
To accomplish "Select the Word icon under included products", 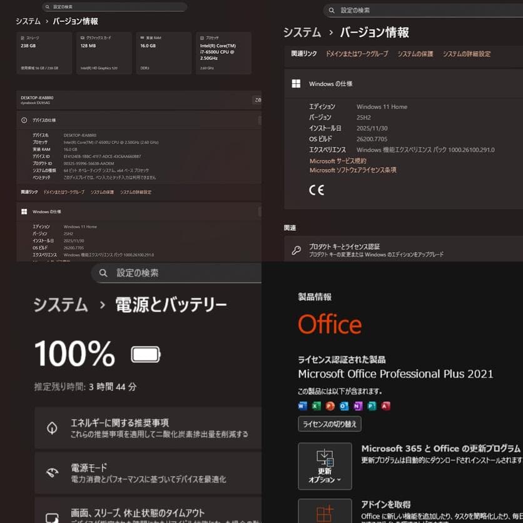I will click(301, 405).
